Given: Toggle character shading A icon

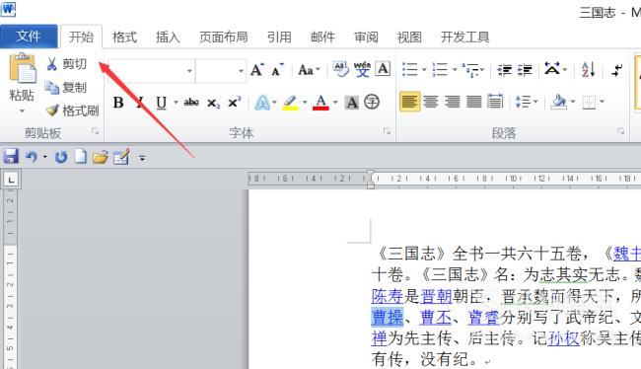Looking at the screenshot, I should point(352,103).
